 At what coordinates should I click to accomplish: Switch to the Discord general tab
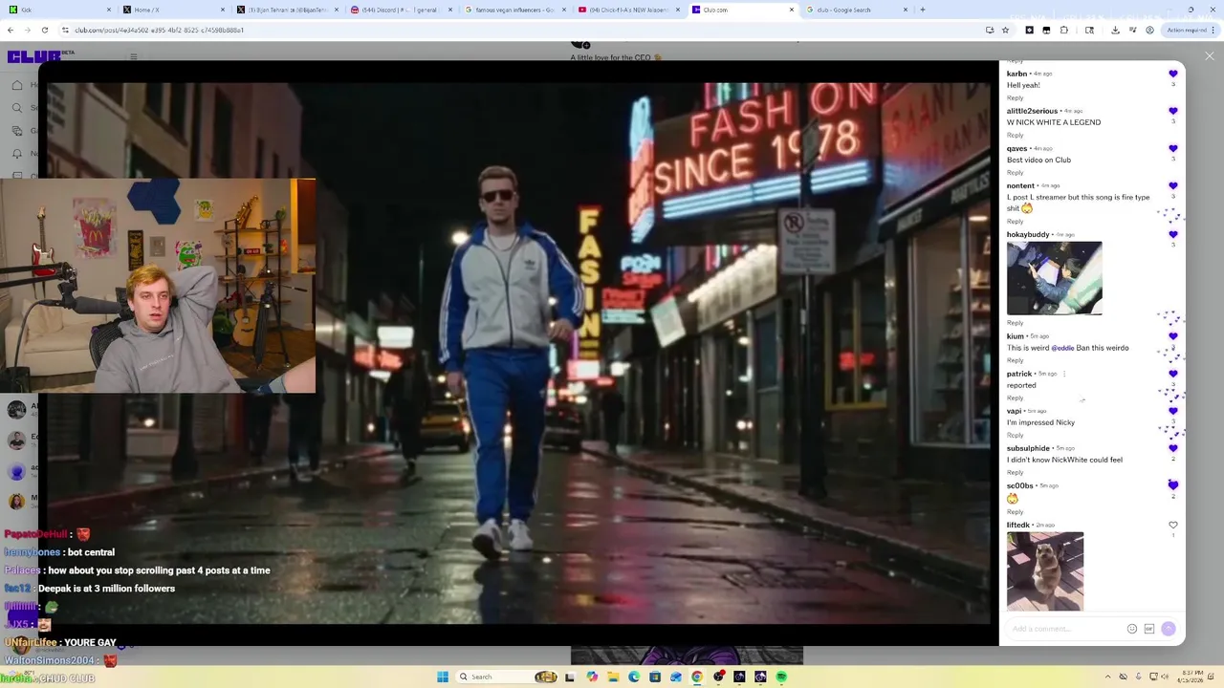(x=402, y=10)
